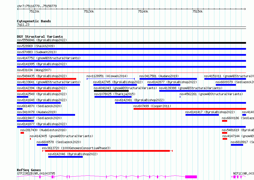This screenshot has height=180, width=254.
Task: Click the red bar of nsv6600186
Action: (x=225, y=121)
